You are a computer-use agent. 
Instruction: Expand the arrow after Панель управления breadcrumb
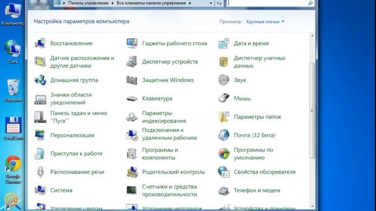tap(112, 3)
